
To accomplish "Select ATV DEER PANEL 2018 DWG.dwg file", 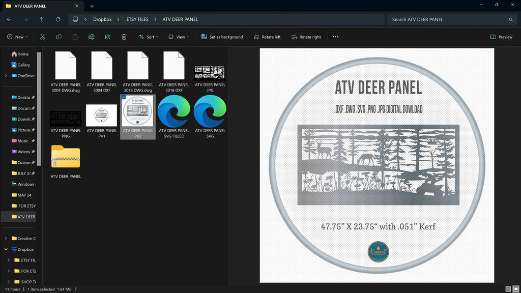I will pos(138,72).
